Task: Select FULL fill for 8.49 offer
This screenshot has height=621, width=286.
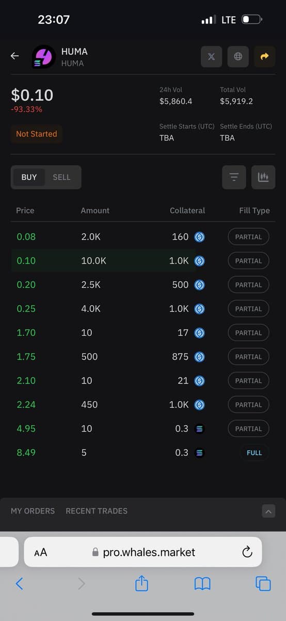Action: 254,452
